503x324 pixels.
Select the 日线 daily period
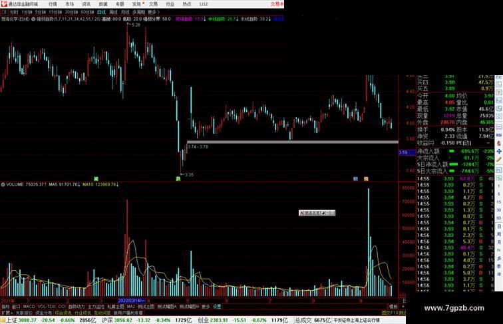click(x=101, y=12)
